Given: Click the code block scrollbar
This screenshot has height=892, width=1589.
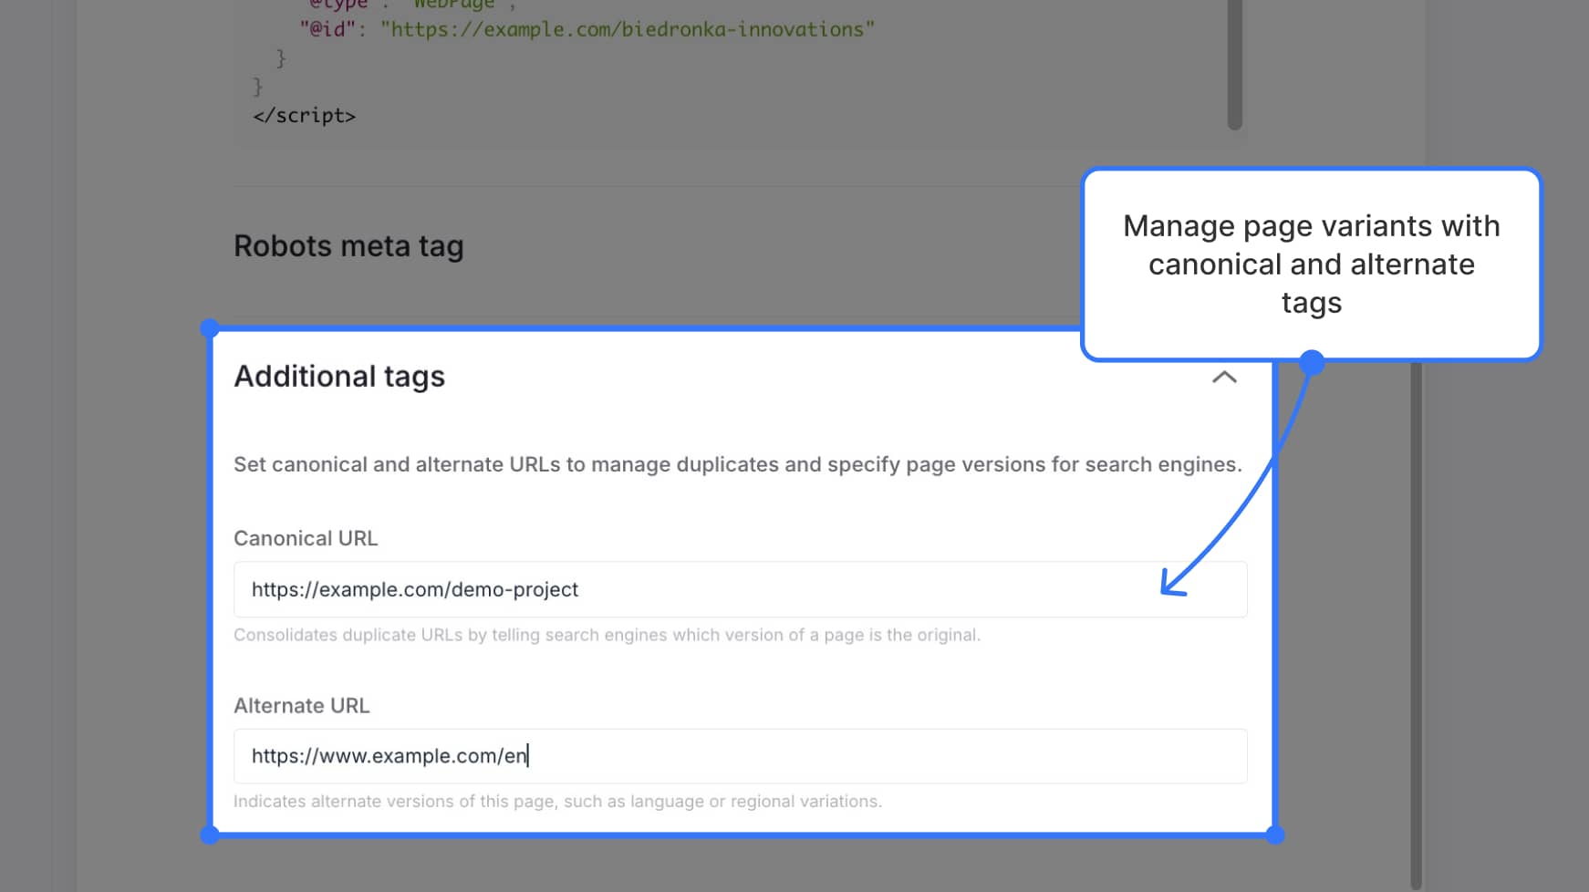Looking at the screenshot, I should pos(1234,64).
